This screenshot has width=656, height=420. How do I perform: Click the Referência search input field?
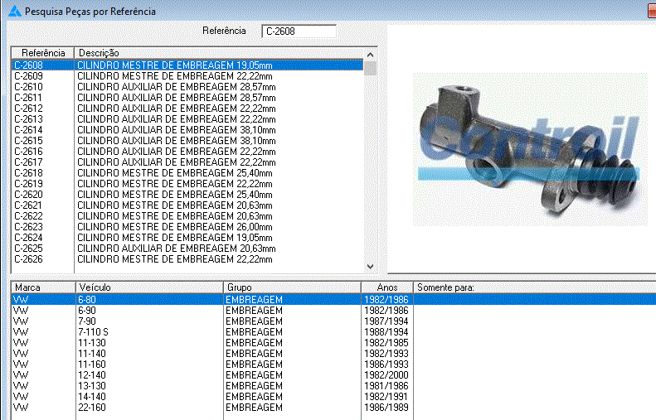coord(299,31)
